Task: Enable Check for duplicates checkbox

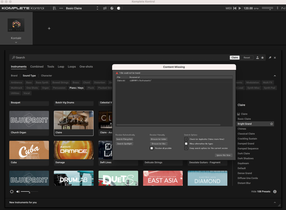Action: coord(186,139)
